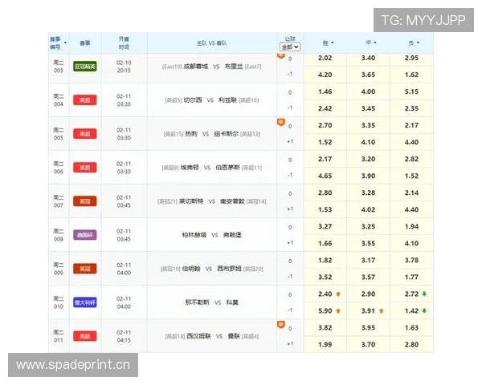Open 西汉姆联 home team link
482x385 pixels.
pyautogui.click(x=199, y=337)
